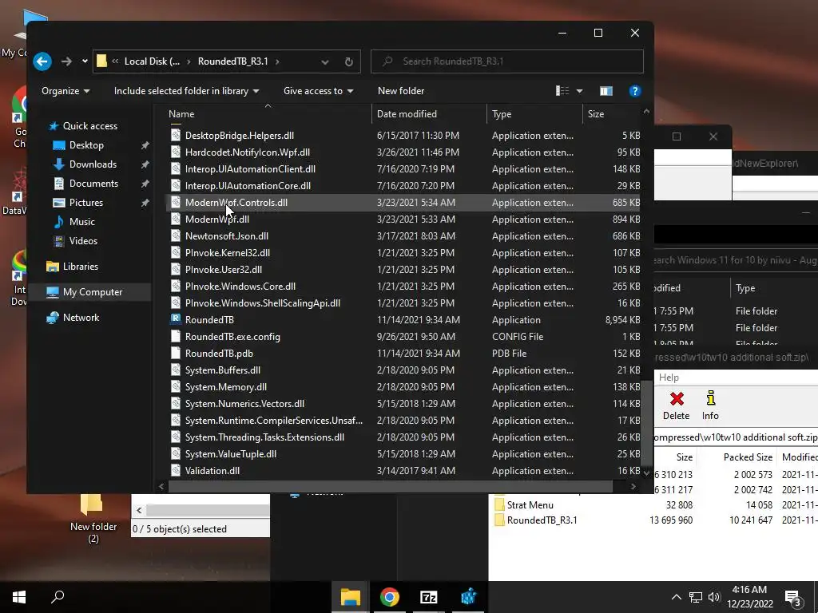Open the New folder (2) desktop icon

click(x=93, y=518)
